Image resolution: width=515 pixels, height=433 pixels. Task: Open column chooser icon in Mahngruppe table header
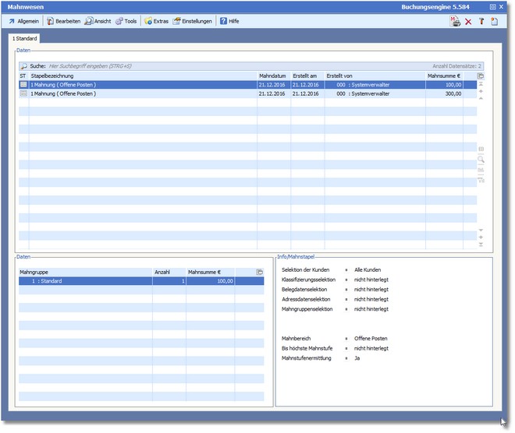[x=260, y=272]
